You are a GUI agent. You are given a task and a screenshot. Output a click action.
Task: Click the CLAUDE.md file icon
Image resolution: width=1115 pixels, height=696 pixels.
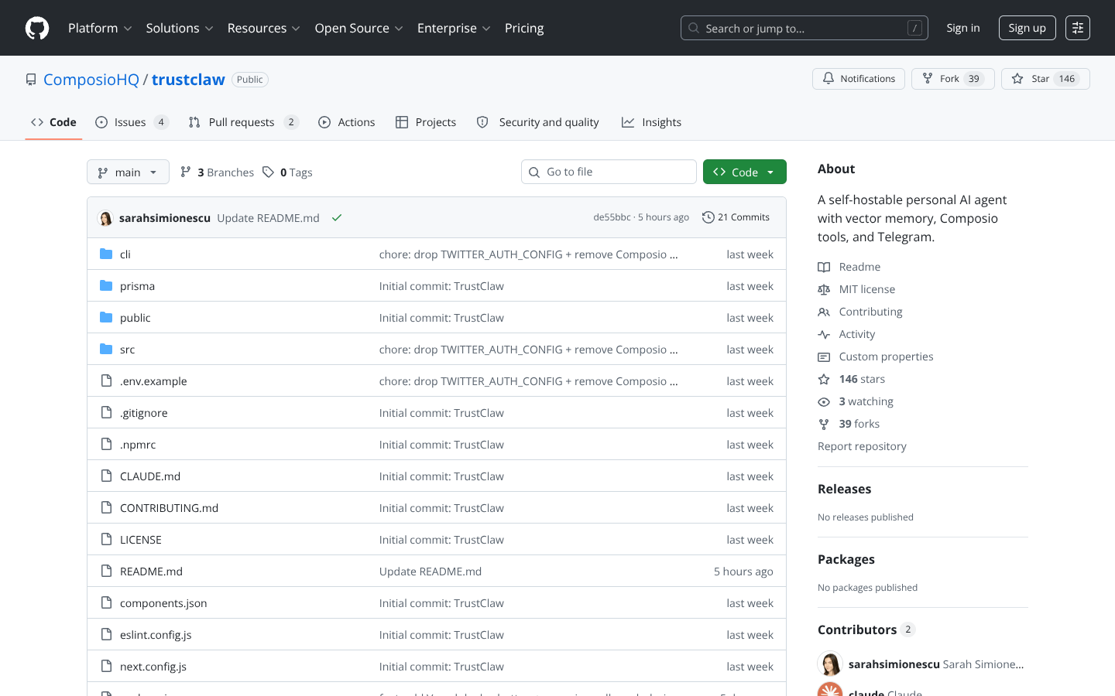[106, 476]
